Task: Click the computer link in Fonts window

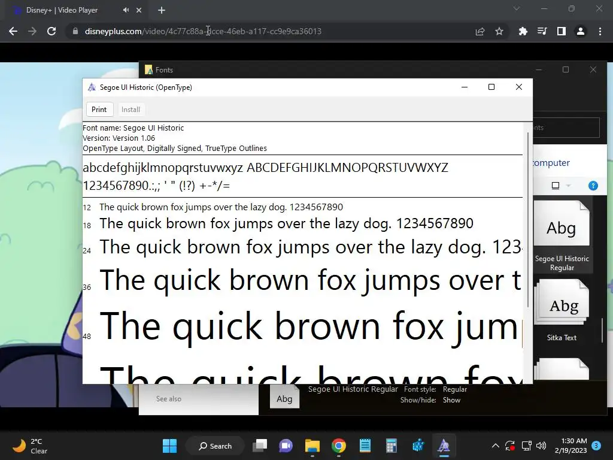Action: click(551, 163)
